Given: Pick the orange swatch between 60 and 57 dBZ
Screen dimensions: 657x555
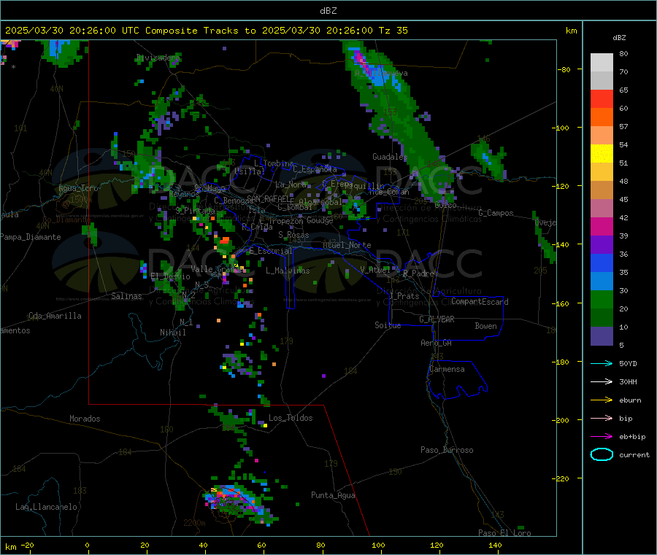Looking at the screenshot, I should 602,117.
